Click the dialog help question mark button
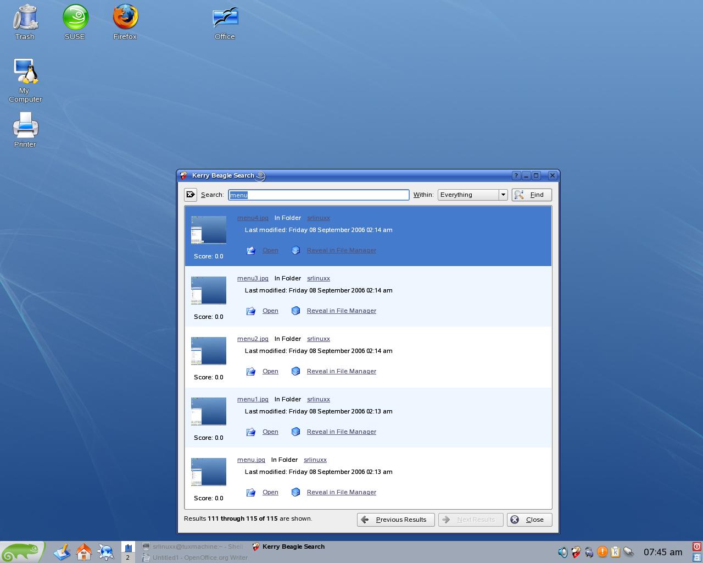The image size is (703, 563). click(x=516, y=175)
